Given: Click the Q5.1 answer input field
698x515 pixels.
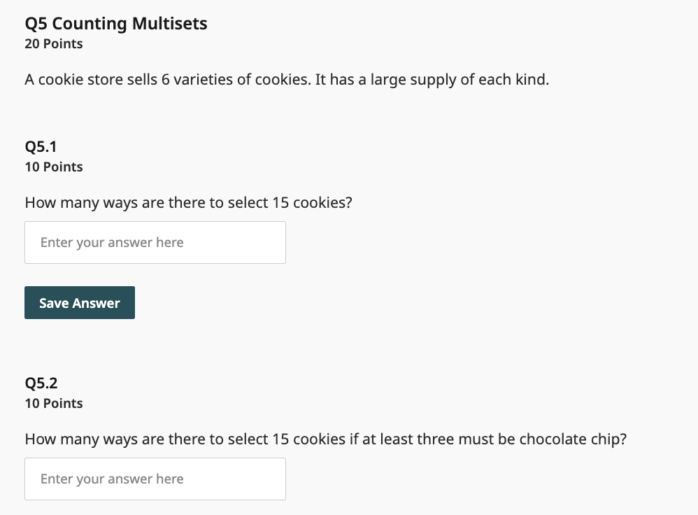Looking at the screenshot, I should point(155,243).
